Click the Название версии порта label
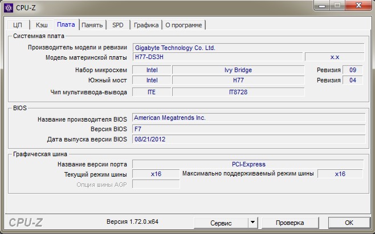 point(92,164)
